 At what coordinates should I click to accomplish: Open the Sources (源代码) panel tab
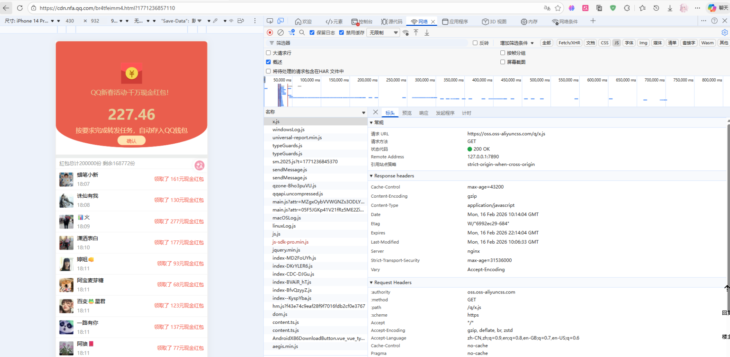coord(392,22)
